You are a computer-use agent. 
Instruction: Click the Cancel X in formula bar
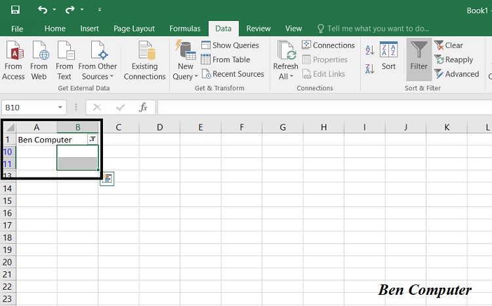[x=97, y=107]
